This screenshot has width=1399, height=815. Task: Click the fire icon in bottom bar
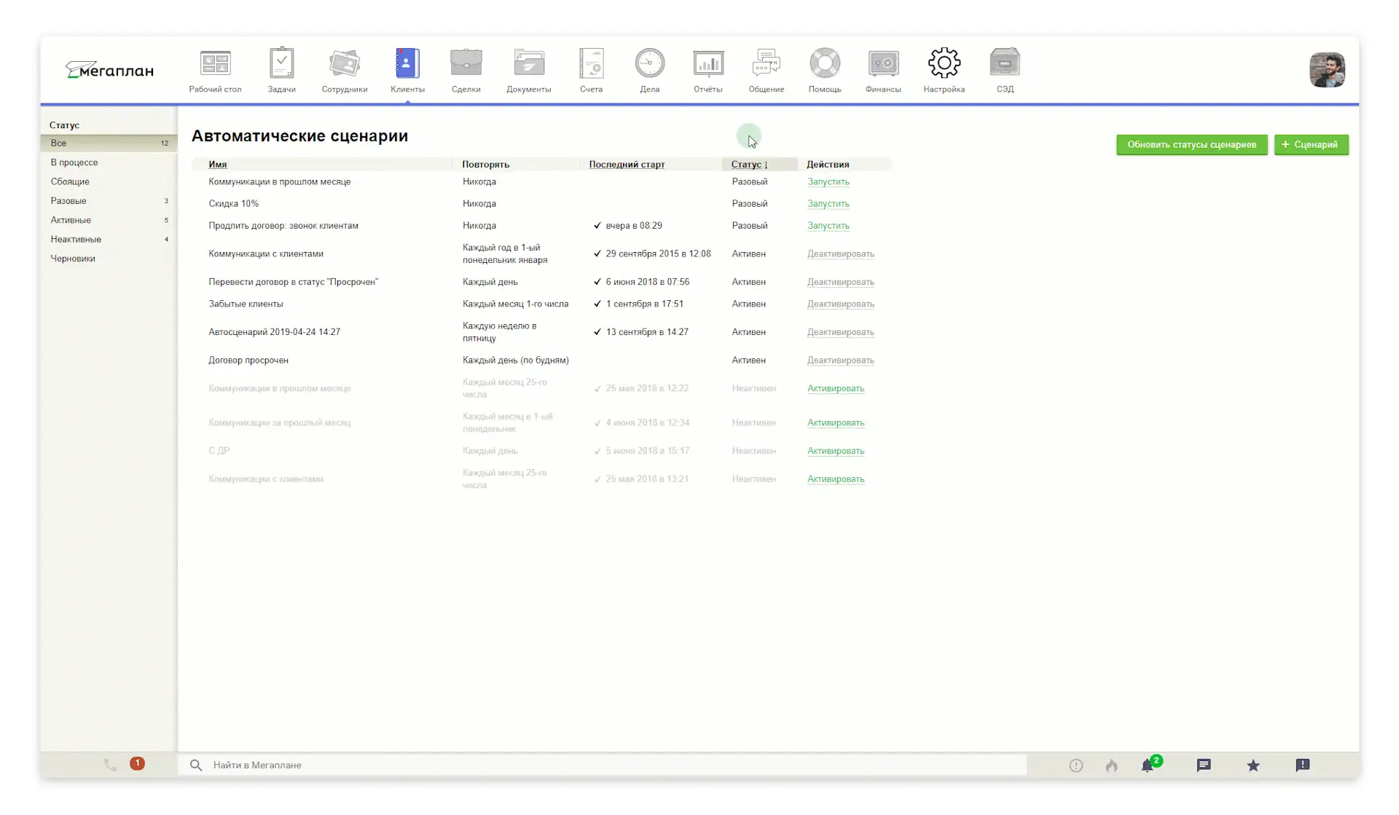1111,765
